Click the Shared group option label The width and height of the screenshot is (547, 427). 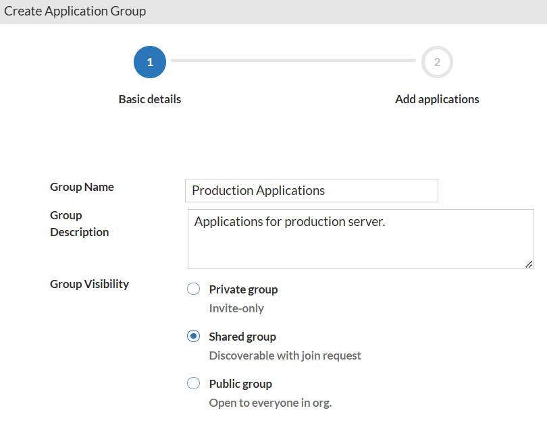coord(242,337)
